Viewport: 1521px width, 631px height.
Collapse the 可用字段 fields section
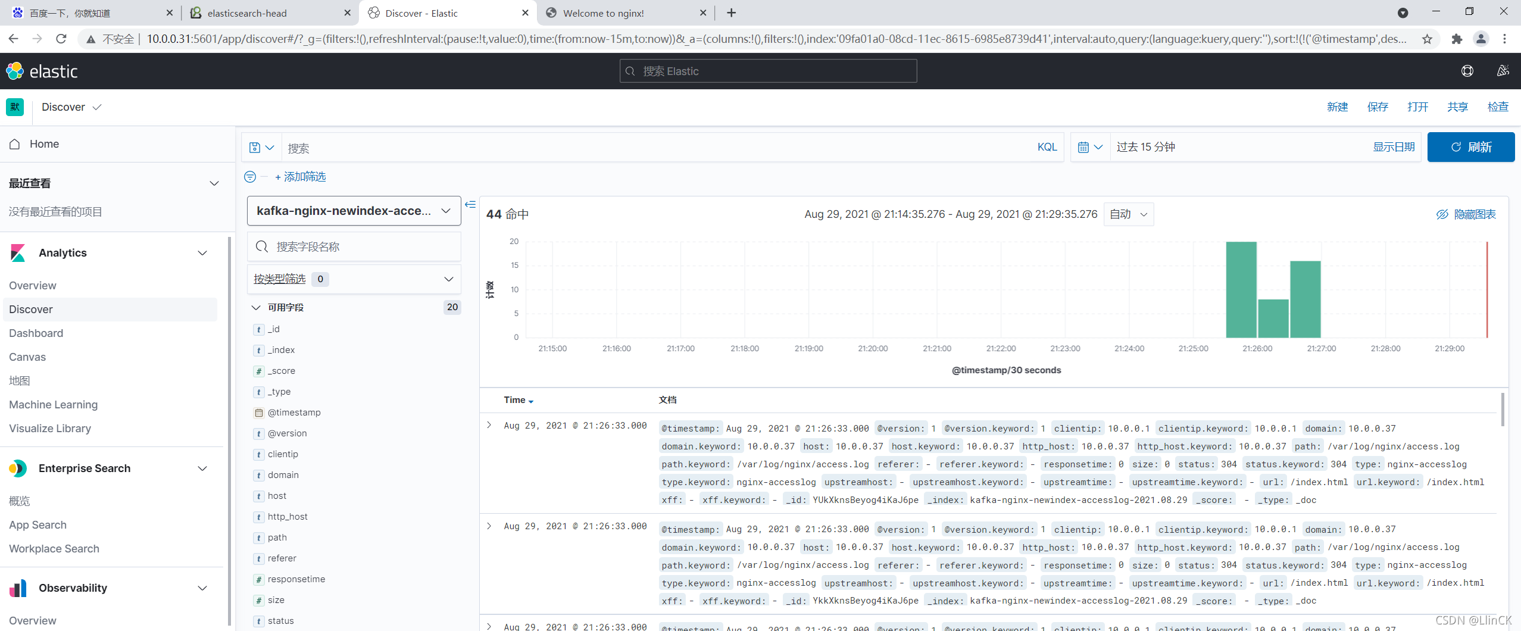click(256, 308)
